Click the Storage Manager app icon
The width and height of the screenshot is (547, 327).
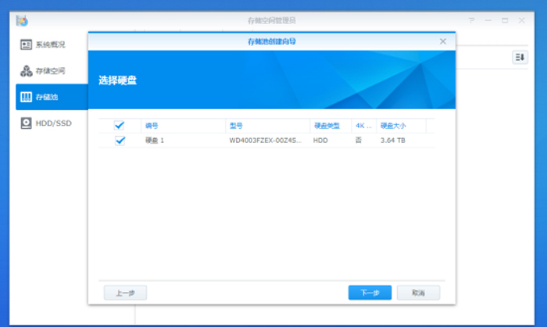[x=22, y=21]
